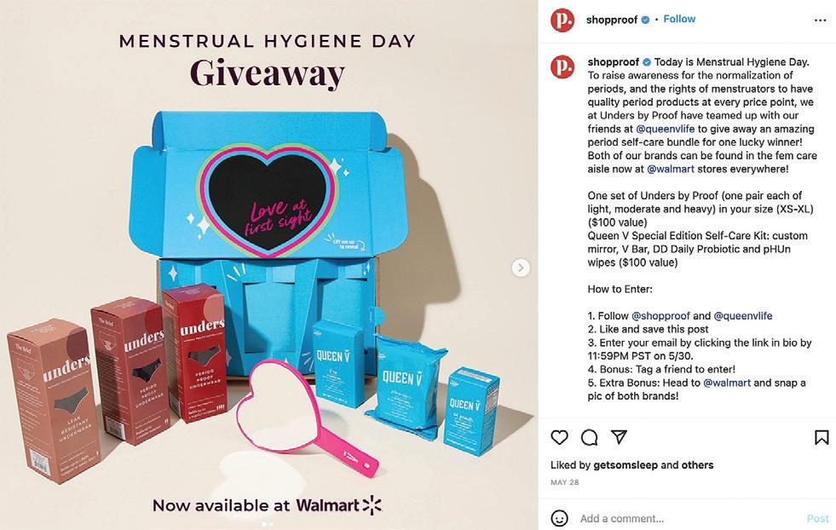Open @shopproof link in step 1
The height and width of the screenshot is (530, 836).
(660, 315)
